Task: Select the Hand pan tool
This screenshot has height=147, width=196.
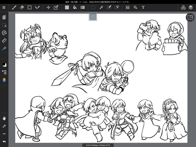Action: 4,118
